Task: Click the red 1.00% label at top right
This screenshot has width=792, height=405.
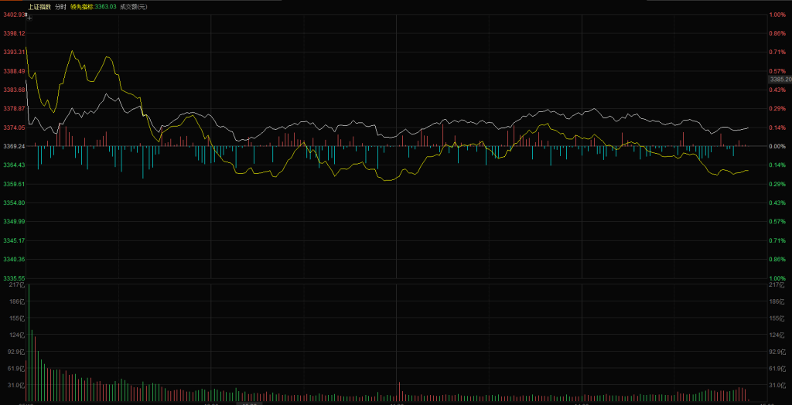Action: click(x=777, y=15)
